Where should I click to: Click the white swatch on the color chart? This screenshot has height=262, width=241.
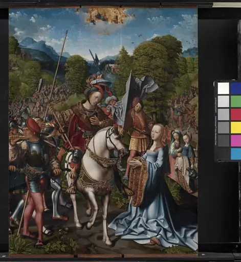[223, 88]
